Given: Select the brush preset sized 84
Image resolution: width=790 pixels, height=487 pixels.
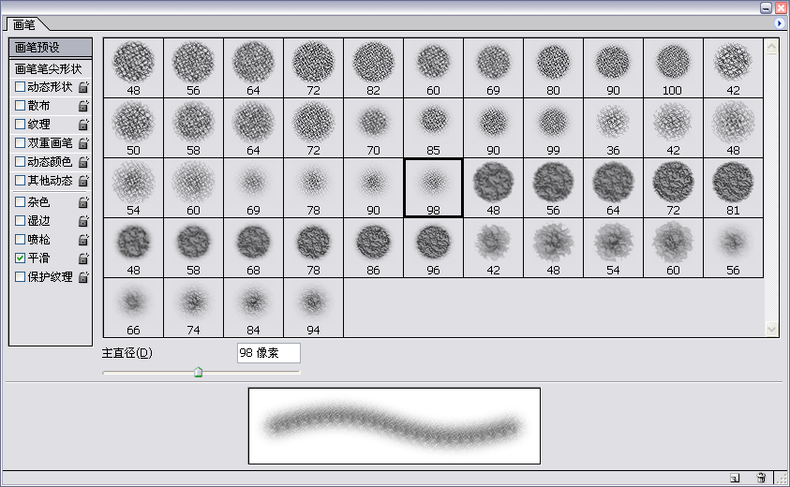Looking at the screenshot, I should [x=253, y=308].
